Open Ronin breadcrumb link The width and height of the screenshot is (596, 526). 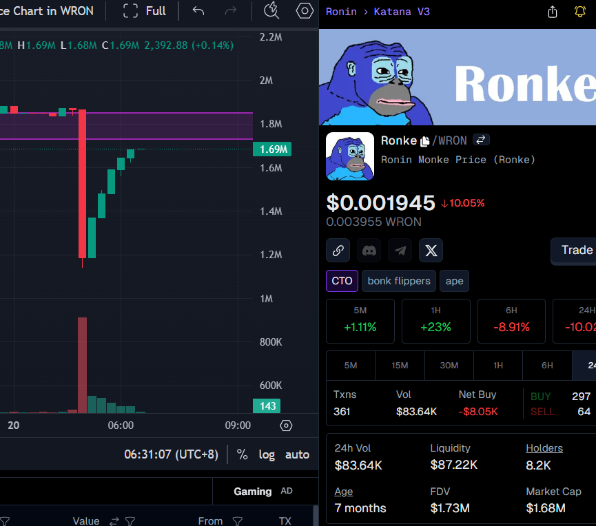coord(341,12)
